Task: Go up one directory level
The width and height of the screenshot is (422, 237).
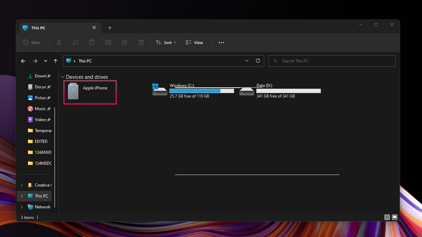Action: coord(55,61)
